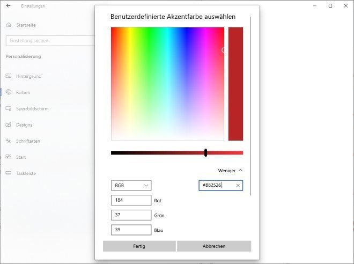Focus the Blau value field
The height and width of the screenshot is (264, 354).
[x=131, y=230]
